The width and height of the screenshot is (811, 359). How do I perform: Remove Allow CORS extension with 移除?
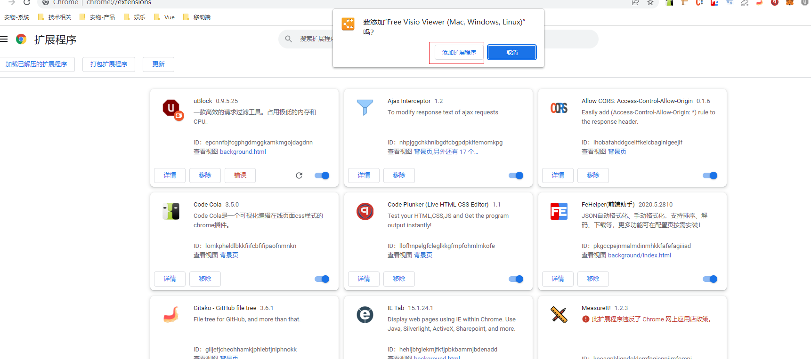click(x=593, y=176)
